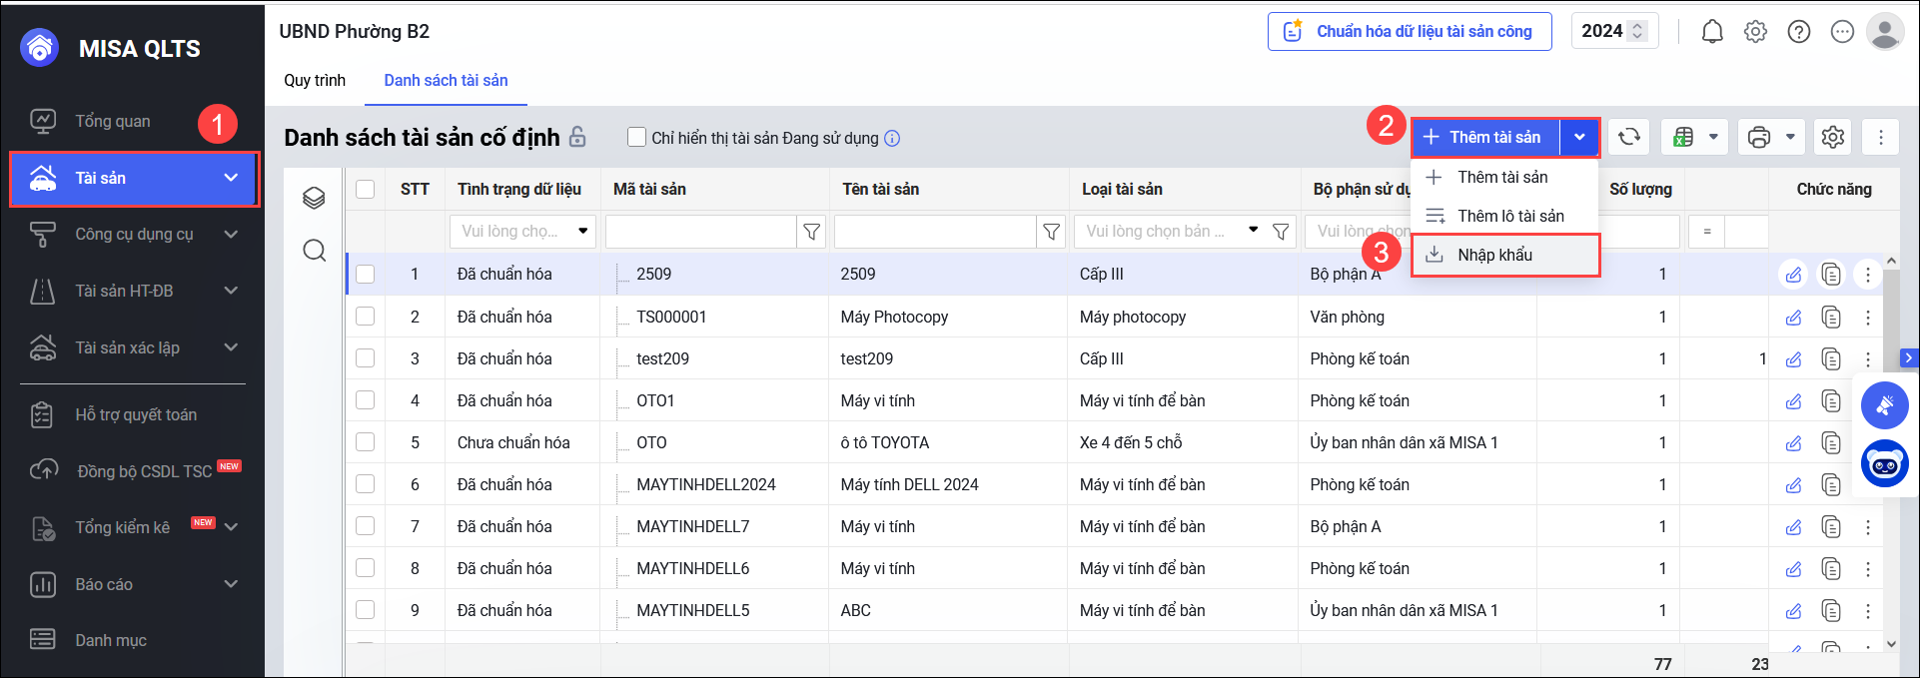Open the help question mark icon
1920x678 pixels.
(1798, 32)
